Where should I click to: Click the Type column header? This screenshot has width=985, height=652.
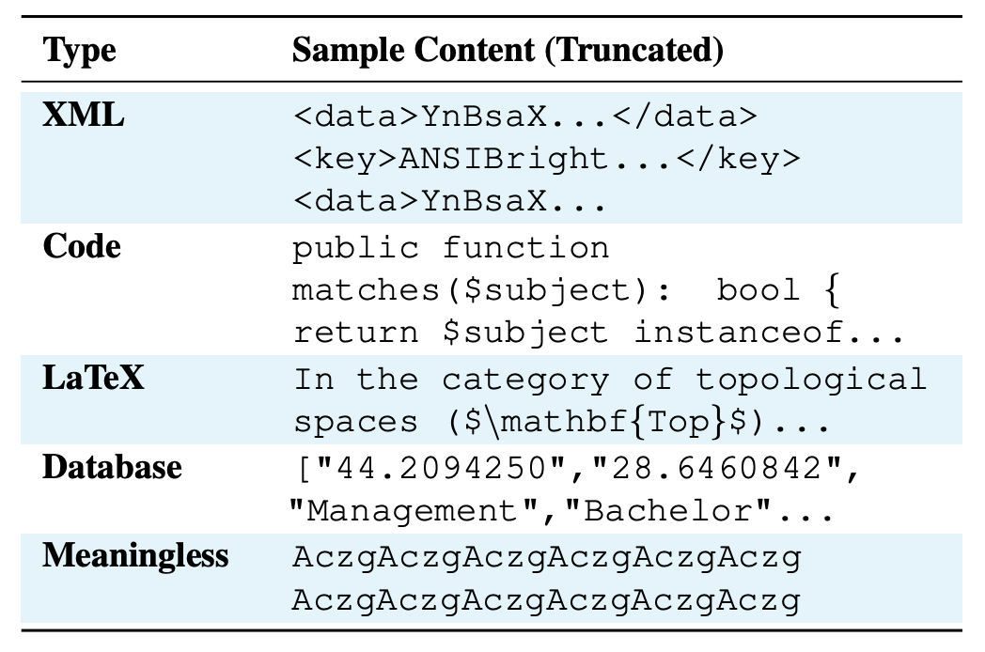(79, 50)
